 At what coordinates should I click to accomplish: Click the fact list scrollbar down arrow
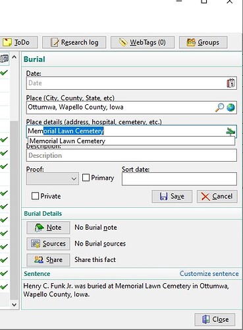click(x=14, y=305)
